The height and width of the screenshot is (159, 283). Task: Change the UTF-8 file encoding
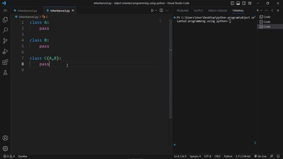(x=207, y=156)
